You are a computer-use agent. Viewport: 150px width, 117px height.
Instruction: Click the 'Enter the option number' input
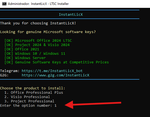[56, 106]
